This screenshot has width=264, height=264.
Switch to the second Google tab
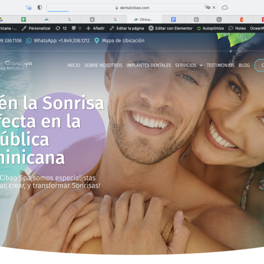tap(115, 19)
